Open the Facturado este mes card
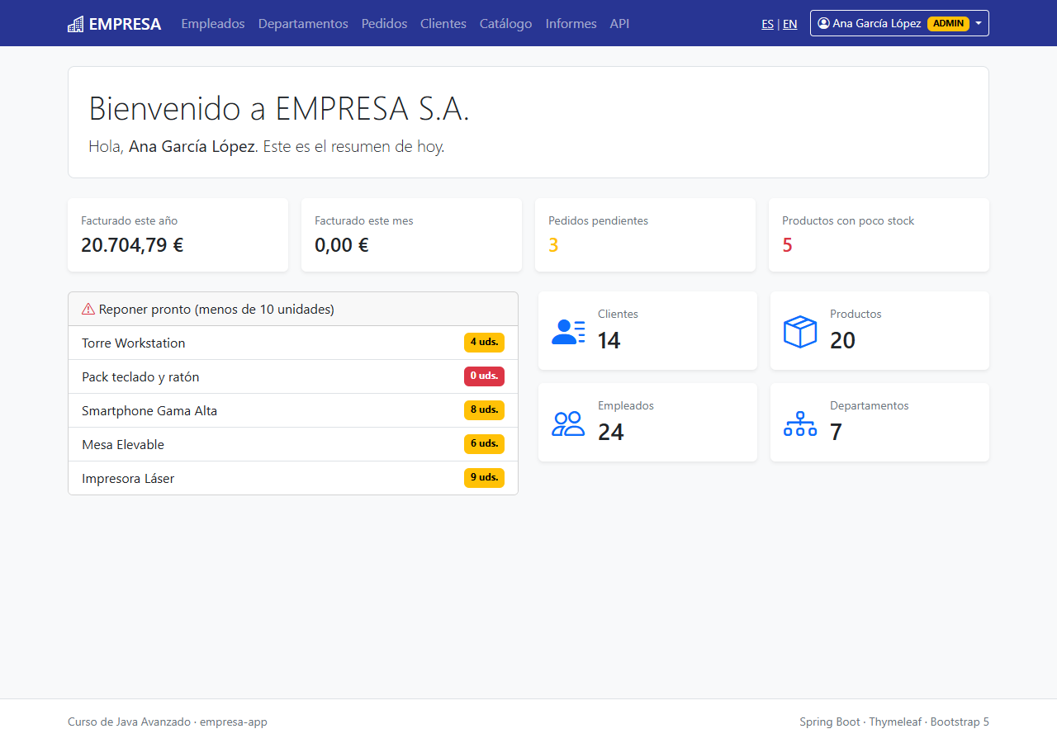 (411, 234)
